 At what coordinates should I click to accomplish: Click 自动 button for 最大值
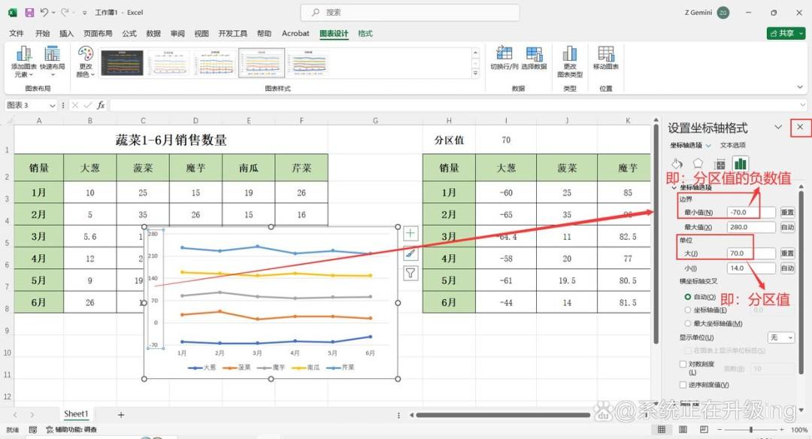(787, 227)
